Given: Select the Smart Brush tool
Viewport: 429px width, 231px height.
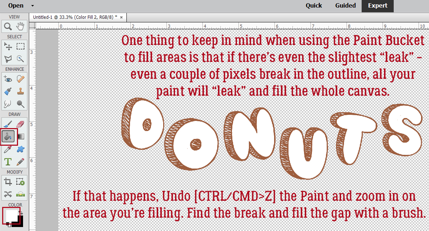Looking at the screenshot, I should (8, 92).
